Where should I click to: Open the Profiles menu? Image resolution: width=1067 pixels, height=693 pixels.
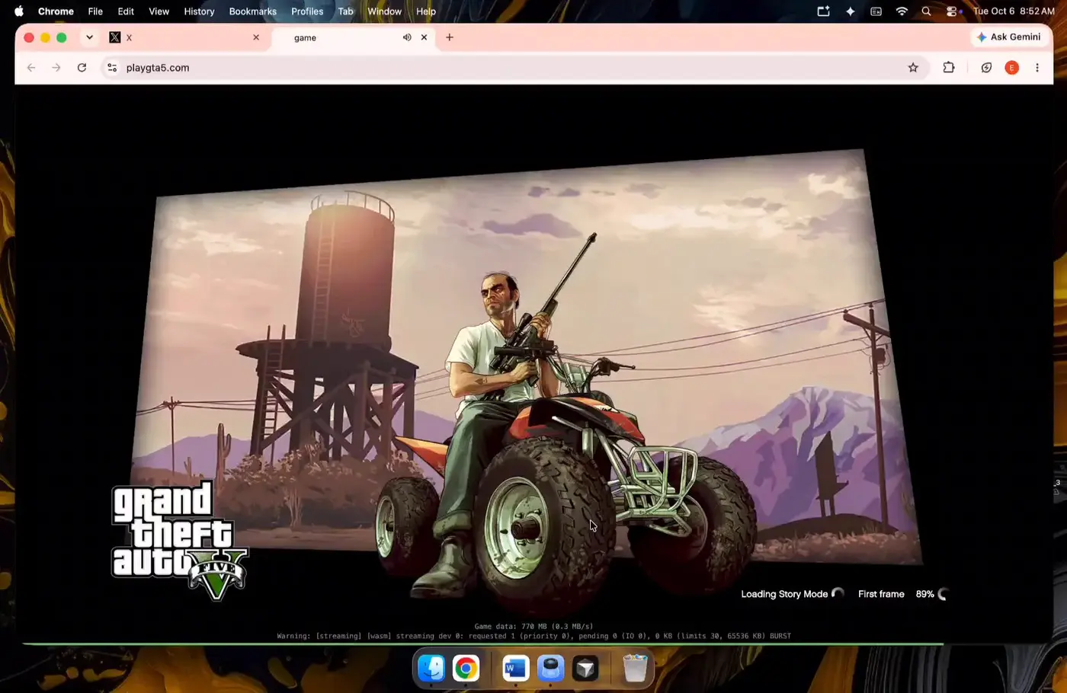[x=307, y=11]
